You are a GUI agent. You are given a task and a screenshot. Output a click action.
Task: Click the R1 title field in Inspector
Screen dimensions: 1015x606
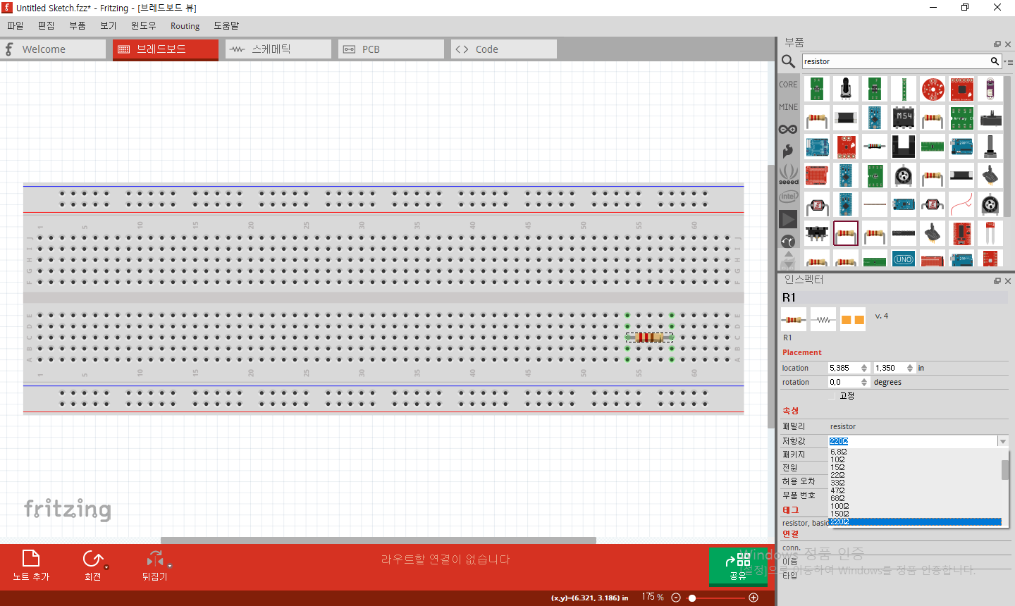(x=894, y=297)
